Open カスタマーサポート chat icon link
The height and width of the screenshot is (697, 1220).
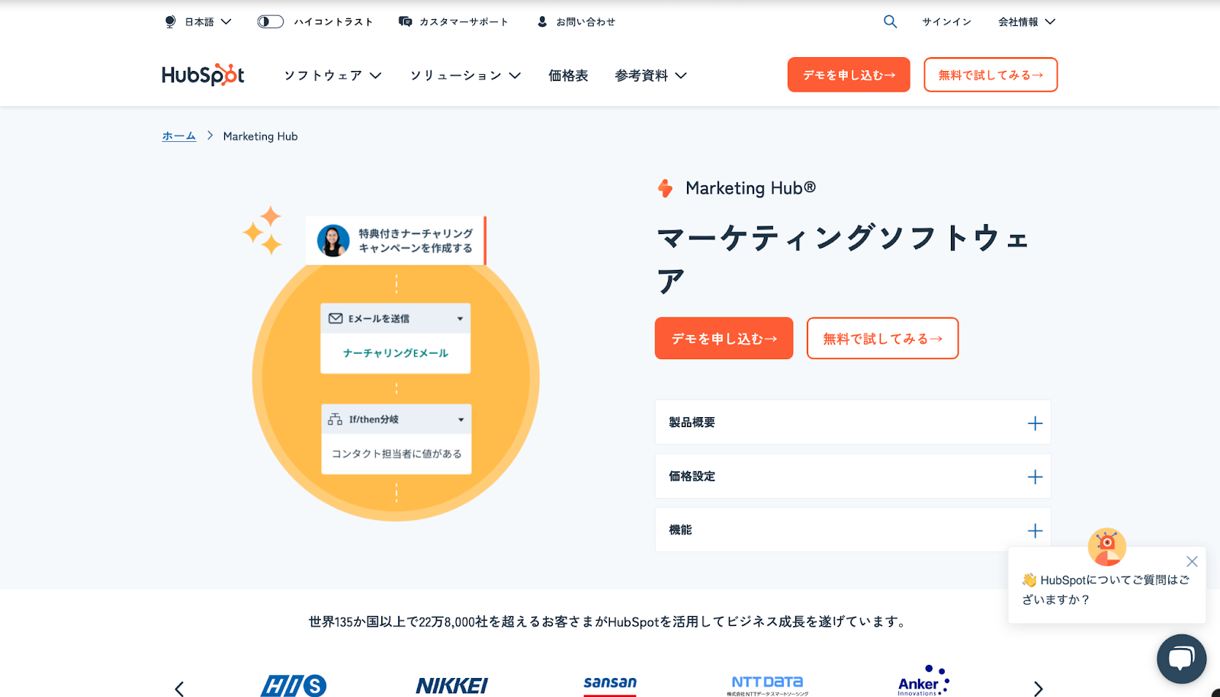(x=406, y=21)
